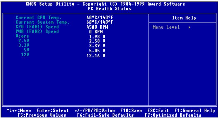Click the CMOS Setup Utility copyright header
The image size is (218, 118).
(x=105, y=4)
